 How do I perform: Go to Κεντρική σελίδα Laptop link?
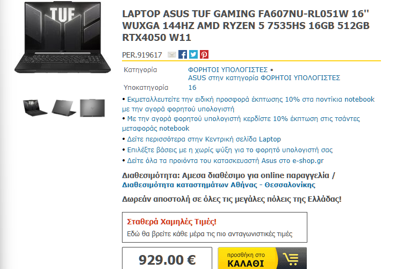pos(204,139)
